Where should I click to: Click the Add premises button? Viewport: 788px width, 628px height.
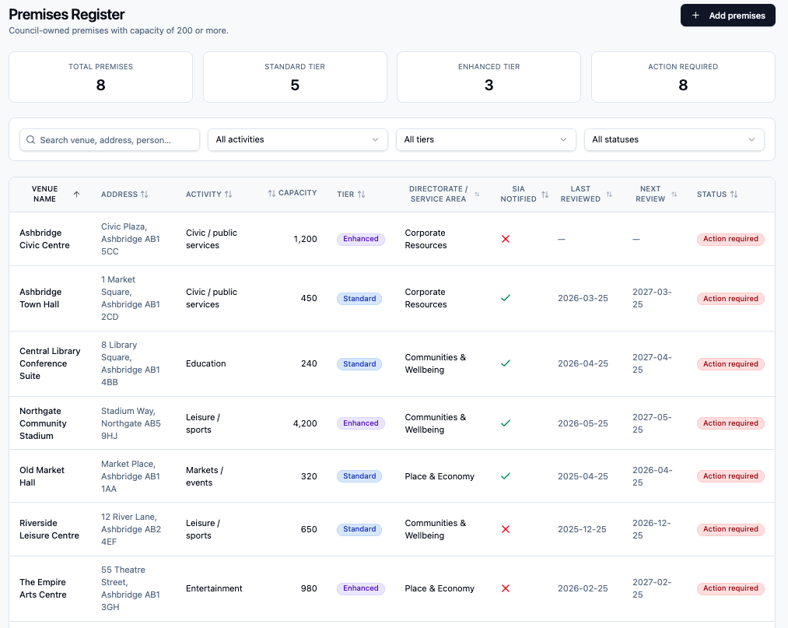[x=727, y=16]
